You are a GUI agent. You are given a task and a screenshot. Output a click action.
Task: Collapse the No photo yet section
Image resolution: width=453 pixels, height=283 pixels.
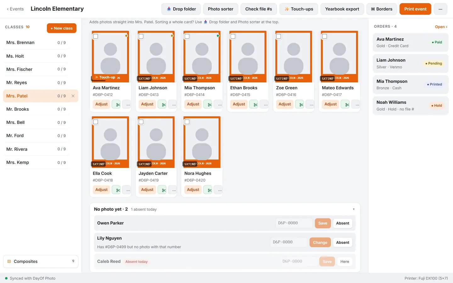354,209
